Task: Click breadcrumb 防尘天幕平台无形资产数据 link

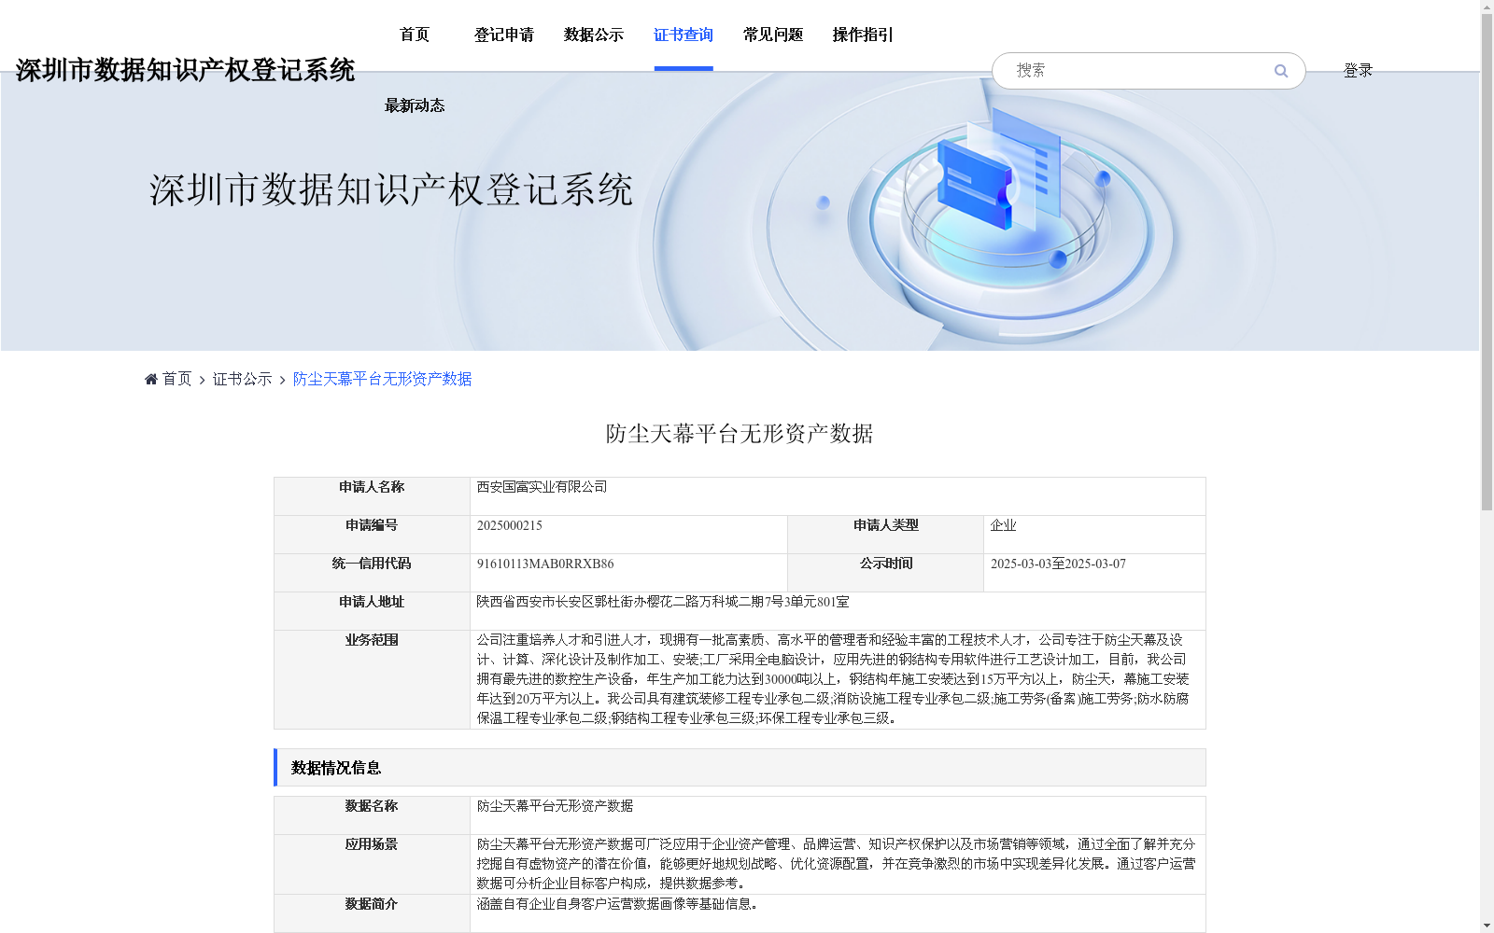Action: pyautogui.click(x=383, y=379)
